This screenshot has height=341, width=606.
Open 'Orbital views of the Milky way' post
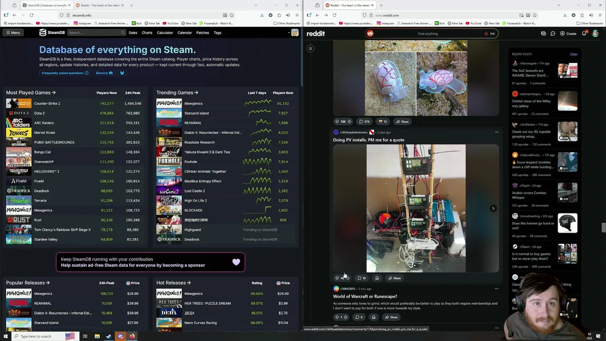coord(531,103)
